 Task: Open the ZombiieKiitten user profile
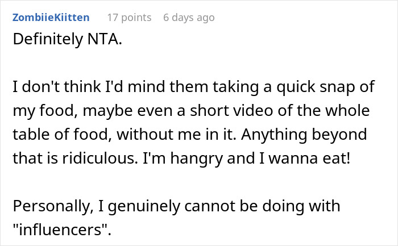click(50, 18)
